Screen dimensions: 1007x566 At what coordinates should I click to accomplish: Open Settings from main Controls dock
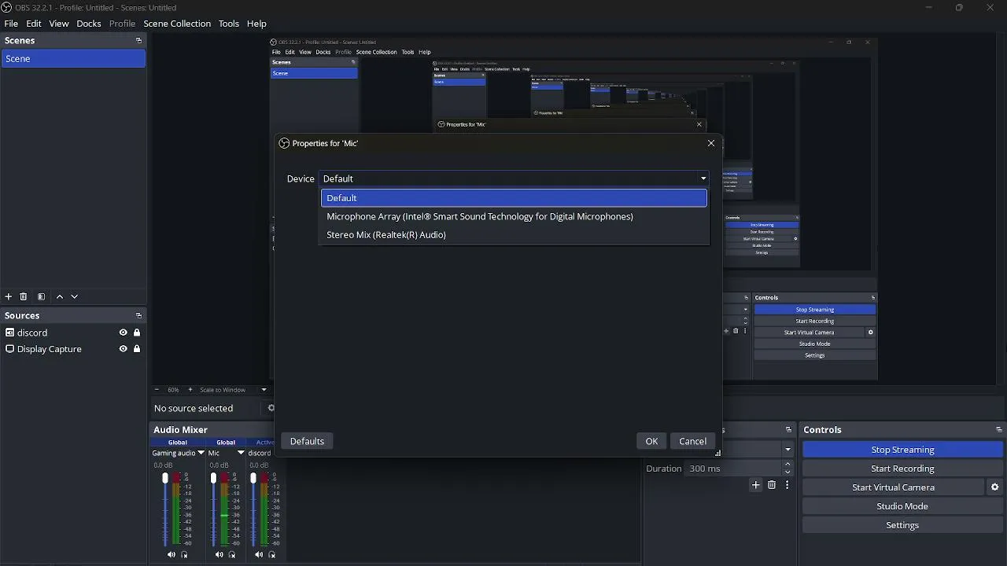click(902, 525)
